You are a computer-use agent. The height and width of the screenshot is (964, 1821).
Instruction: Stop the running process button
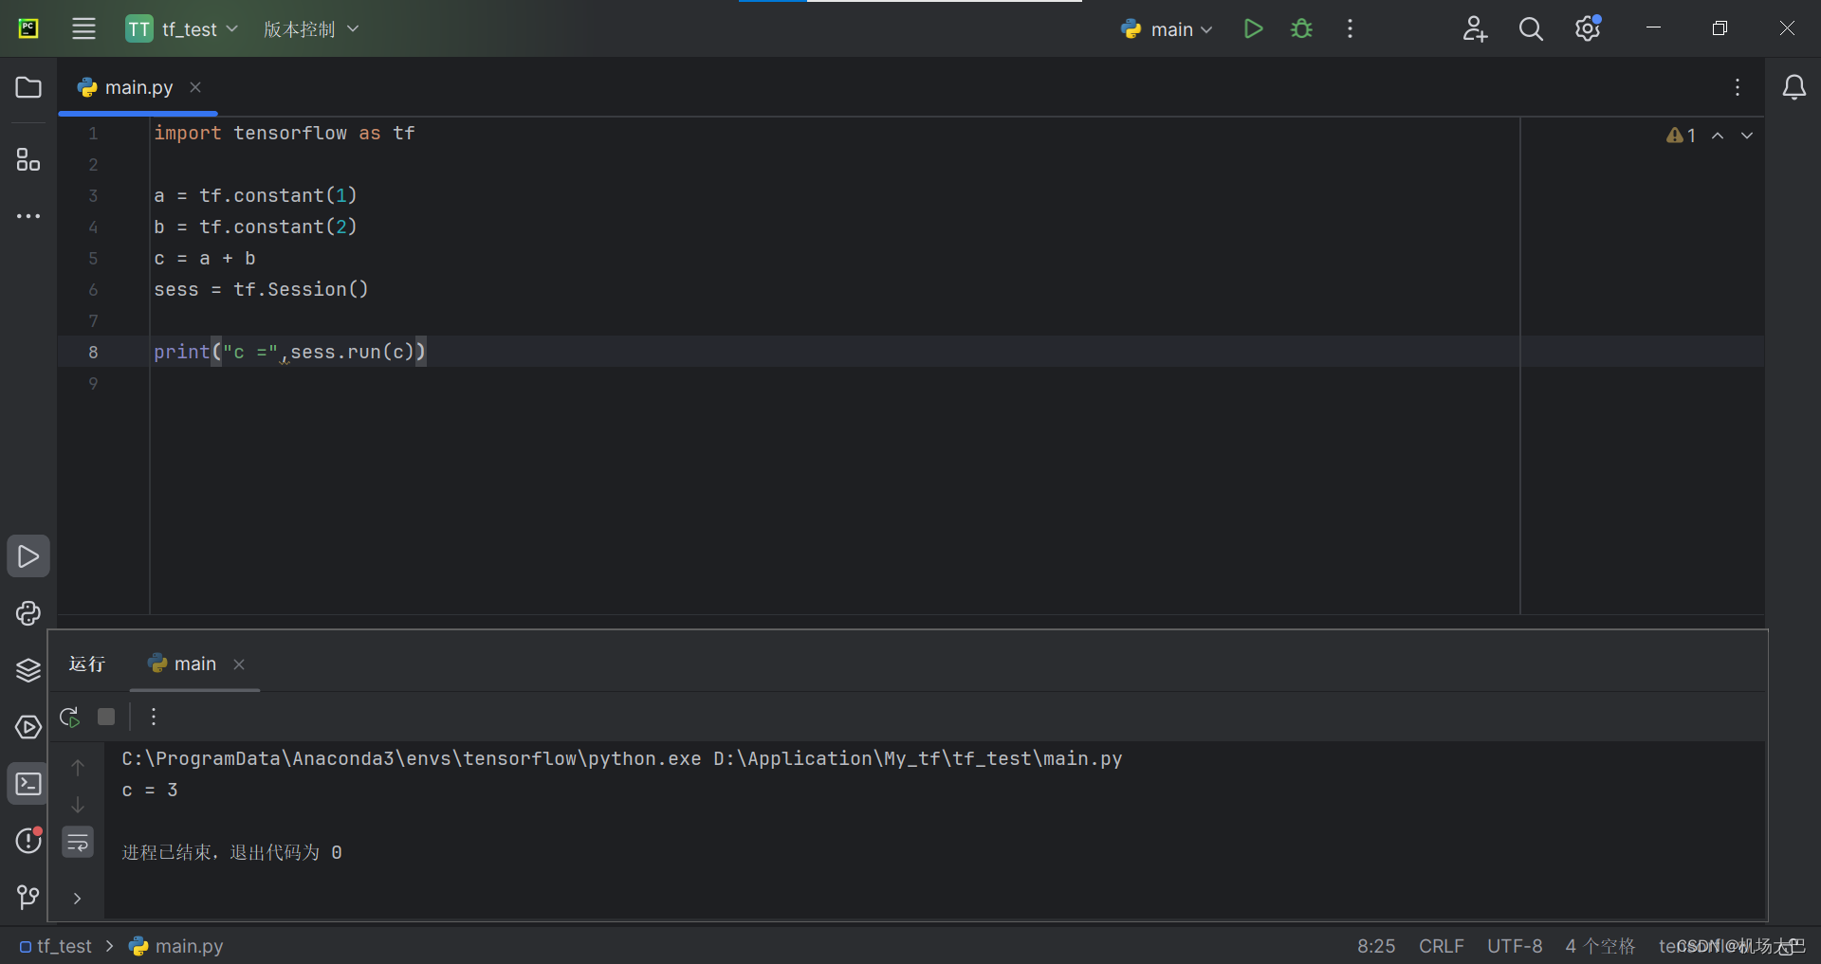[x=106, y=717]
